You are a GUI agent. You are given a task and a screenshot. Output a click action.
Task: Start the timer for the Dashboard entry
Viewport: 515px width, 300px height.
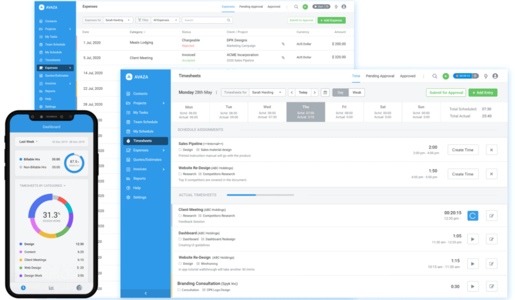tap(473, 239)
